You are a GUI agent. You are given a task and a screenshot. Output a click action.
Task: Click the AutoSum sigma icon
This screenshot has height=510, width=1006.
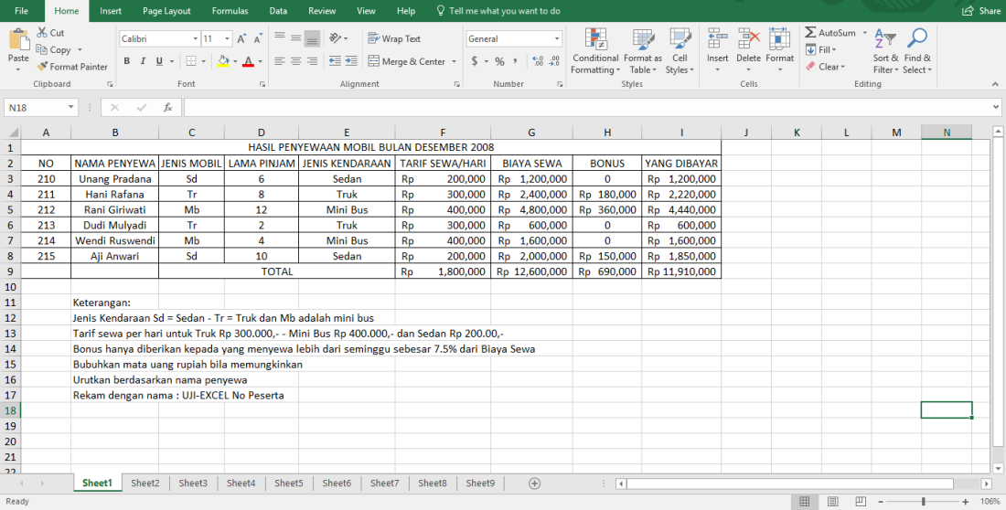[x=811, y=33]
